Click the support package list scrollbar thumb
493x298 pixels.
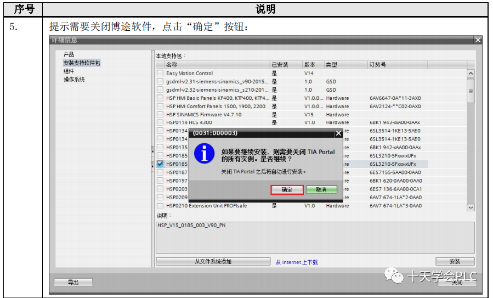[x=471, y=91]
